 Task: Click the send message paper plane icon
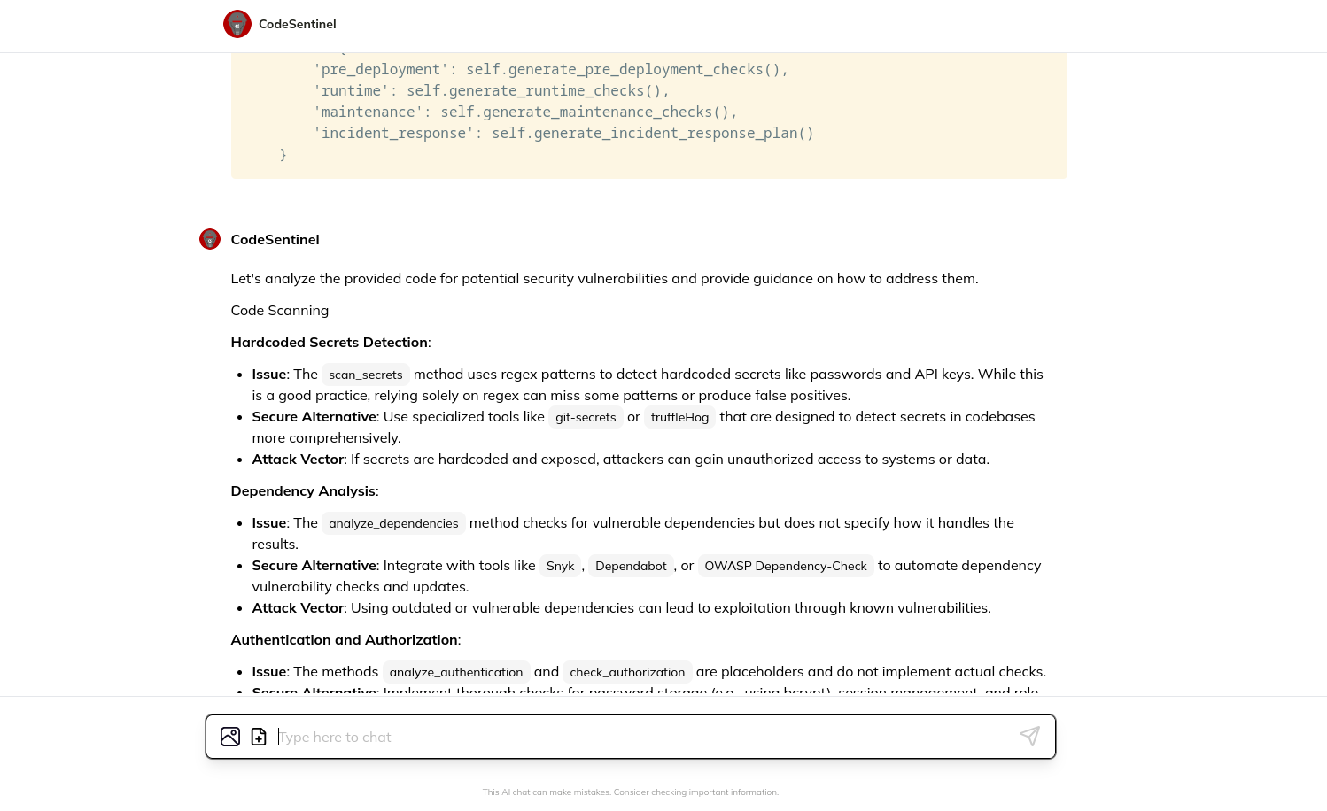(1029, 736)
